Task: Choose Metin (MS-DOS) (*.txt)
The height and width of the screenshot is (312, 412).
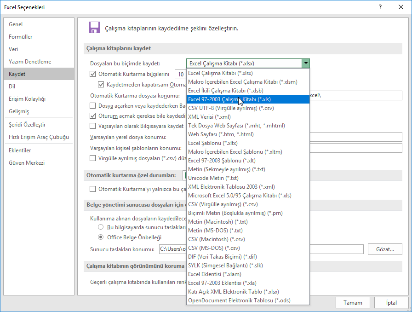Action: coord(248,231)
